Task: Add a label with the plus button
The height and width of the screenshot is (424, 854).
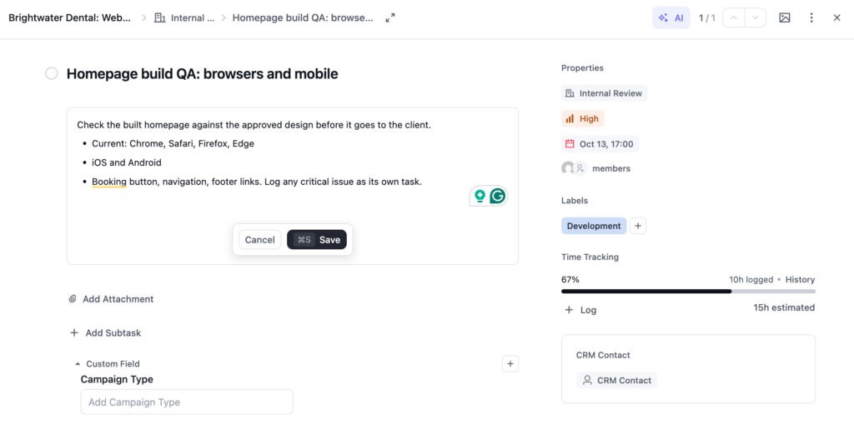Action: (638, 226)
